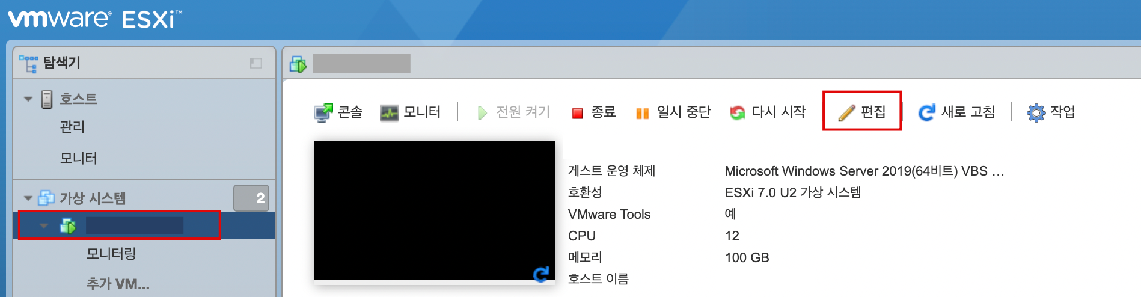
Task: Click the 다시 시작 restart icon
Action: (x=737, y=112)
